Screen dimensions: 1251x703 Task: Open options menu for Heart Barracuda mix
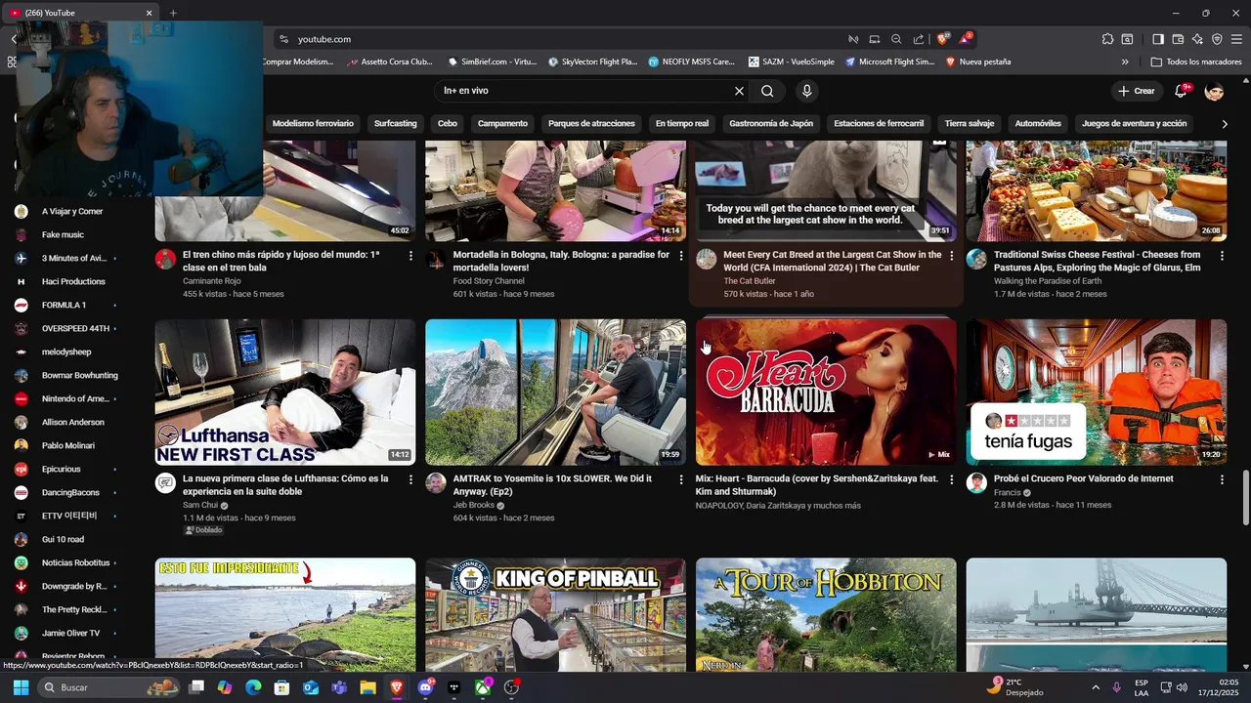click(951, 480)
